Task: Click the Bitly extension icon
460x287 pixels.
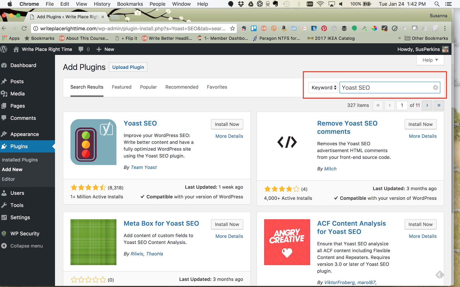Action: [x=274, y=28]
